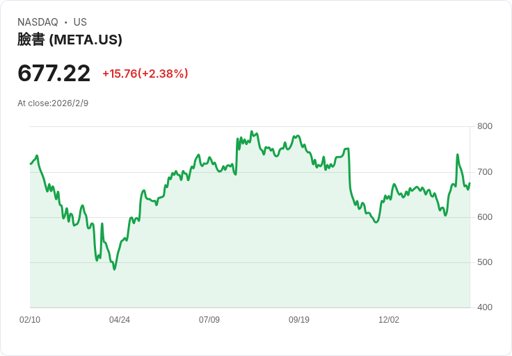The width and height of the screenshot is (512, 356).
Task: Click the 500 y-axis label
Action: (485, 262)
